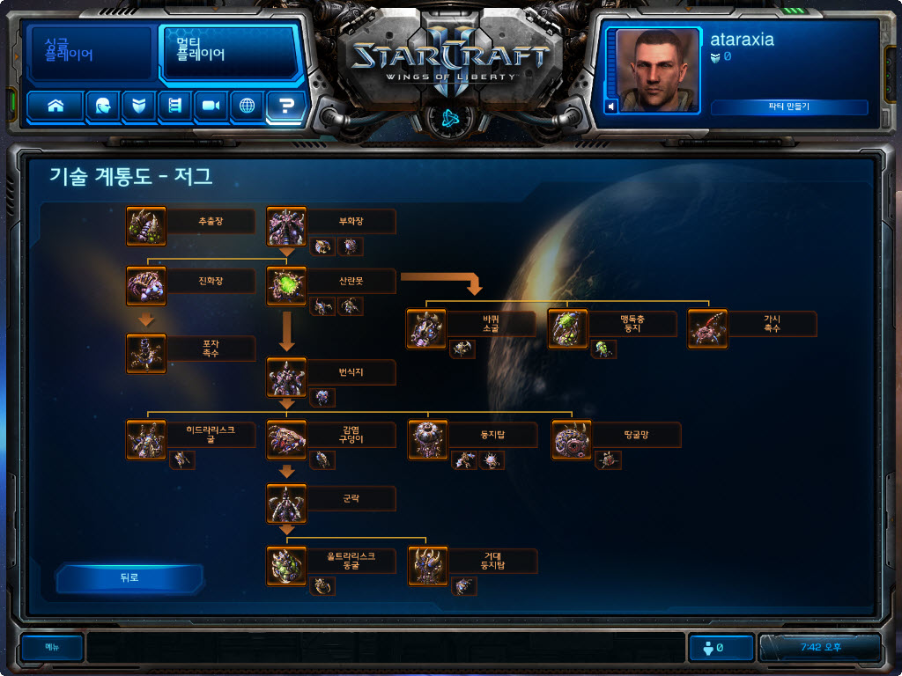Click the 파티 만들기 button

point(789,107)
